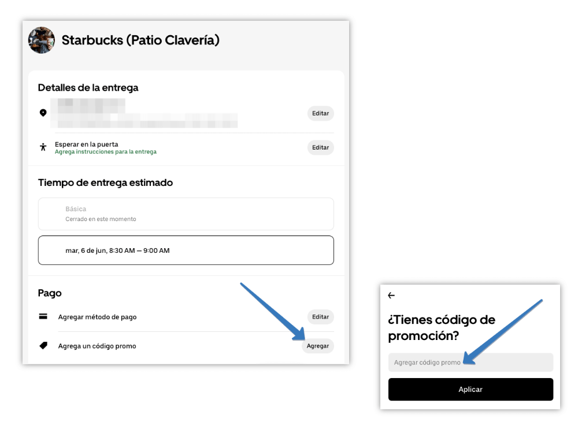This screenshot has width=578, height=426.
Task: Click the promo tag icon beside 'Agrega un código promo'
Action: (x=42, y=346)
